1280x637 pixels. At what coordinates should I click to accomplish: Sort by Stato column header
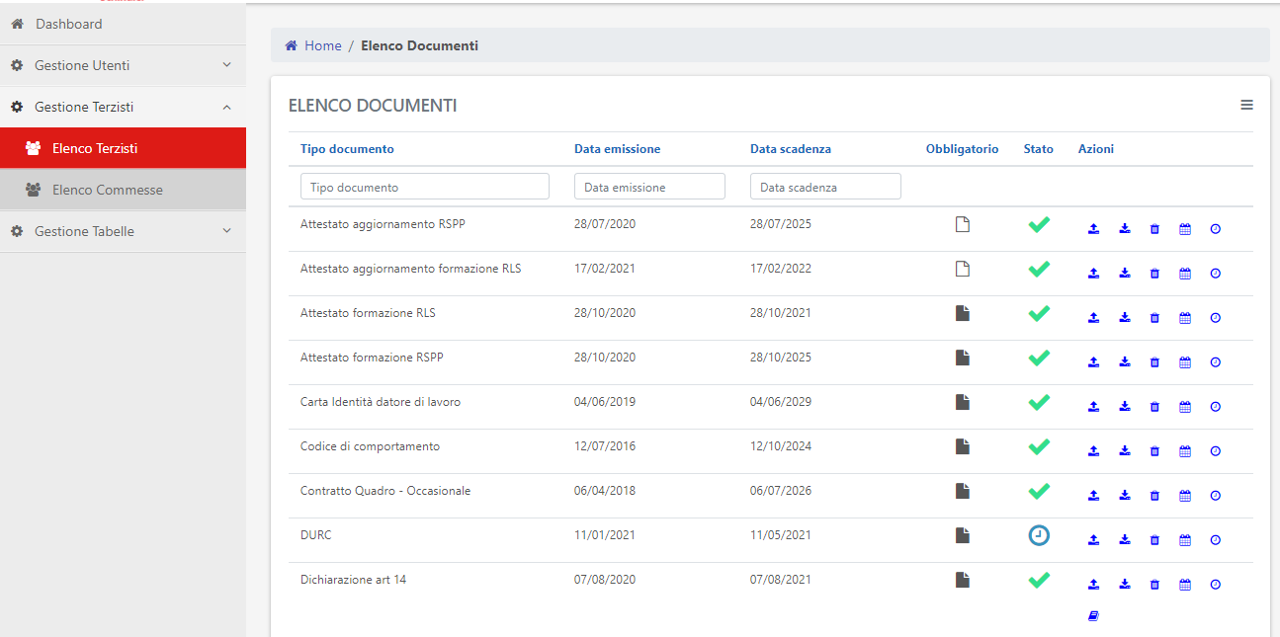coord(1039,149)
